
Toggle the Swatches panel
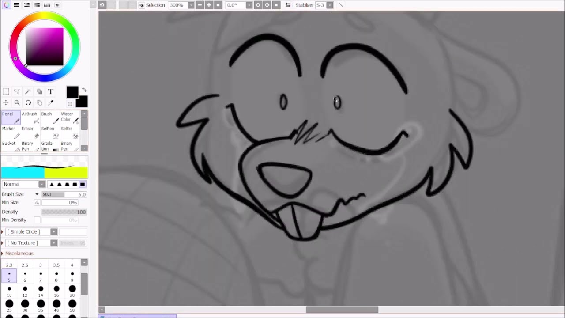pyautogui.click(x=47, y=5)
